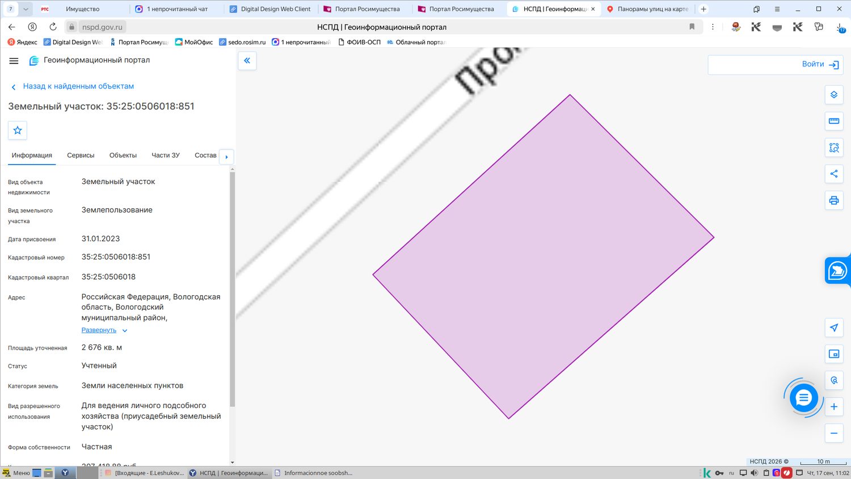Bookmark this page in address bar
851x479 pixels.
(x=692, y=27)
